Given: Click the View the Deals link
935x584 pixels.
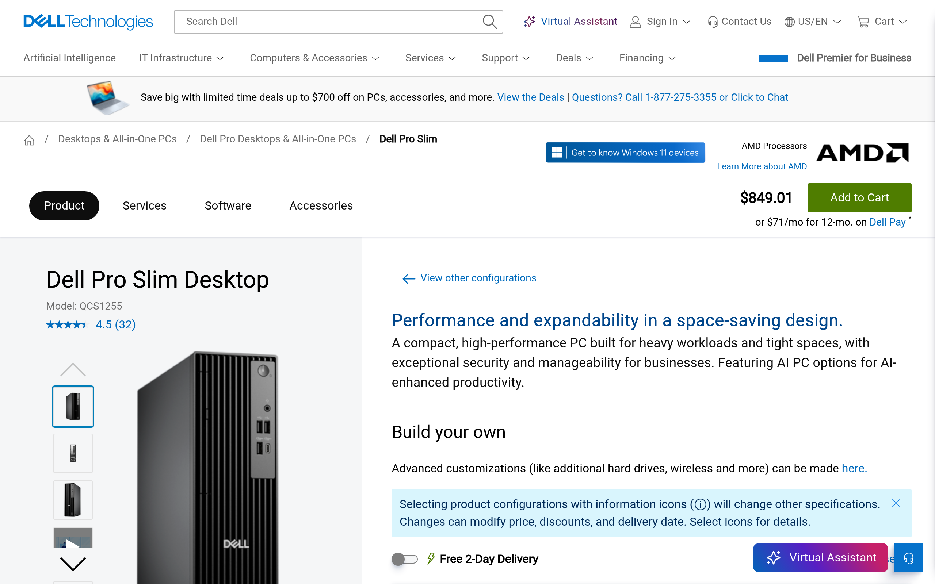Looking at the screenshot, I should 530,97.
